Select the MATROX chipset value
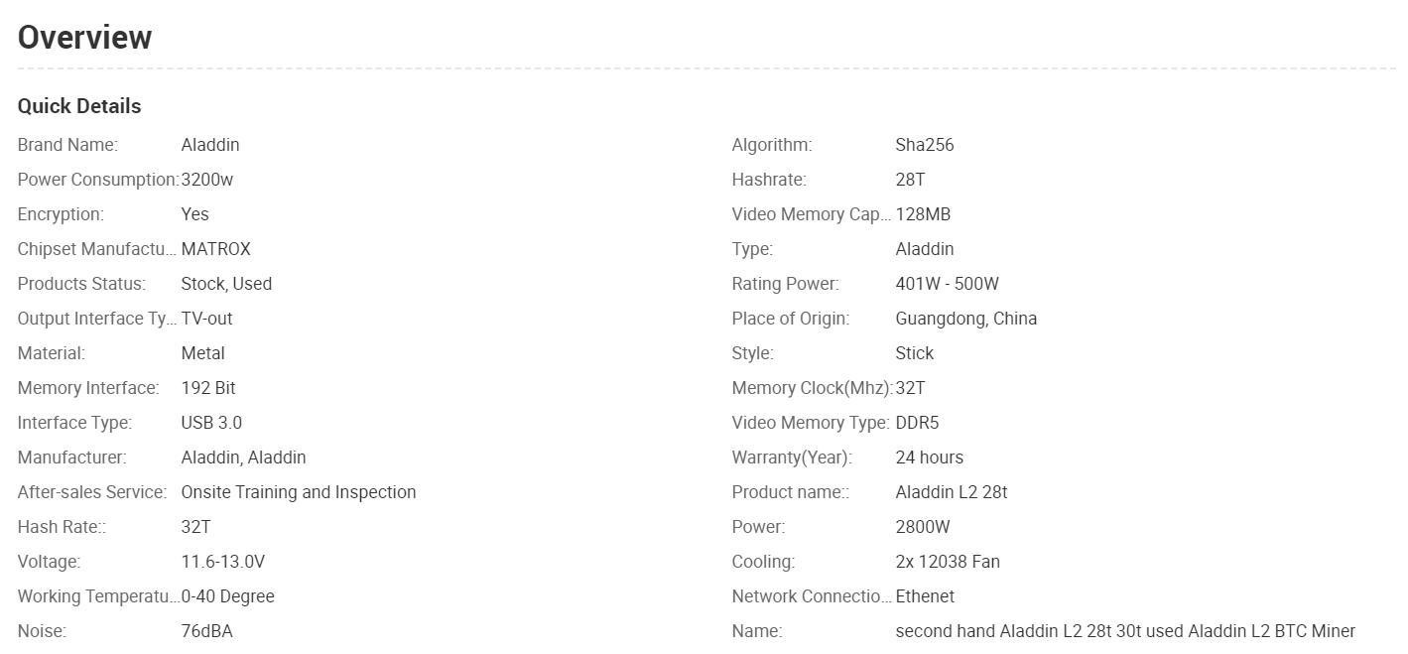 pyautogui.click(x=216, y=249)
